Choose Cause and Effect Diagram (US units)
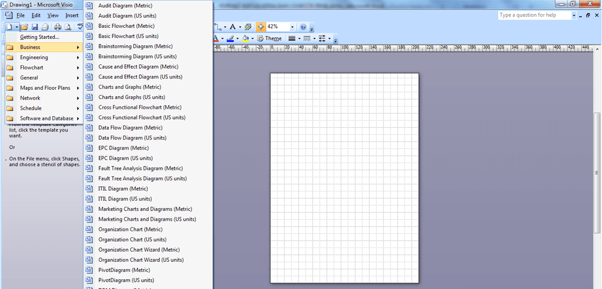 148,77
